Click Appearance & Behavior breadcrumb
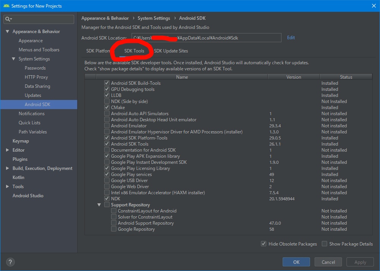380x271 pixels. (105, 18)
